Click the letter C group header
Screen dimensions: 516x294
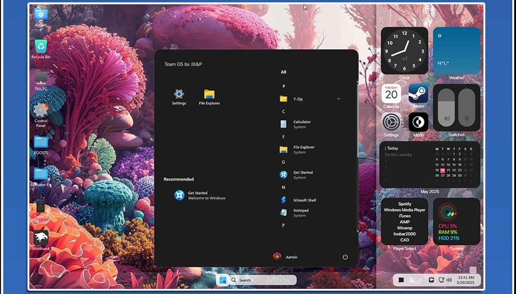point(283,111)
